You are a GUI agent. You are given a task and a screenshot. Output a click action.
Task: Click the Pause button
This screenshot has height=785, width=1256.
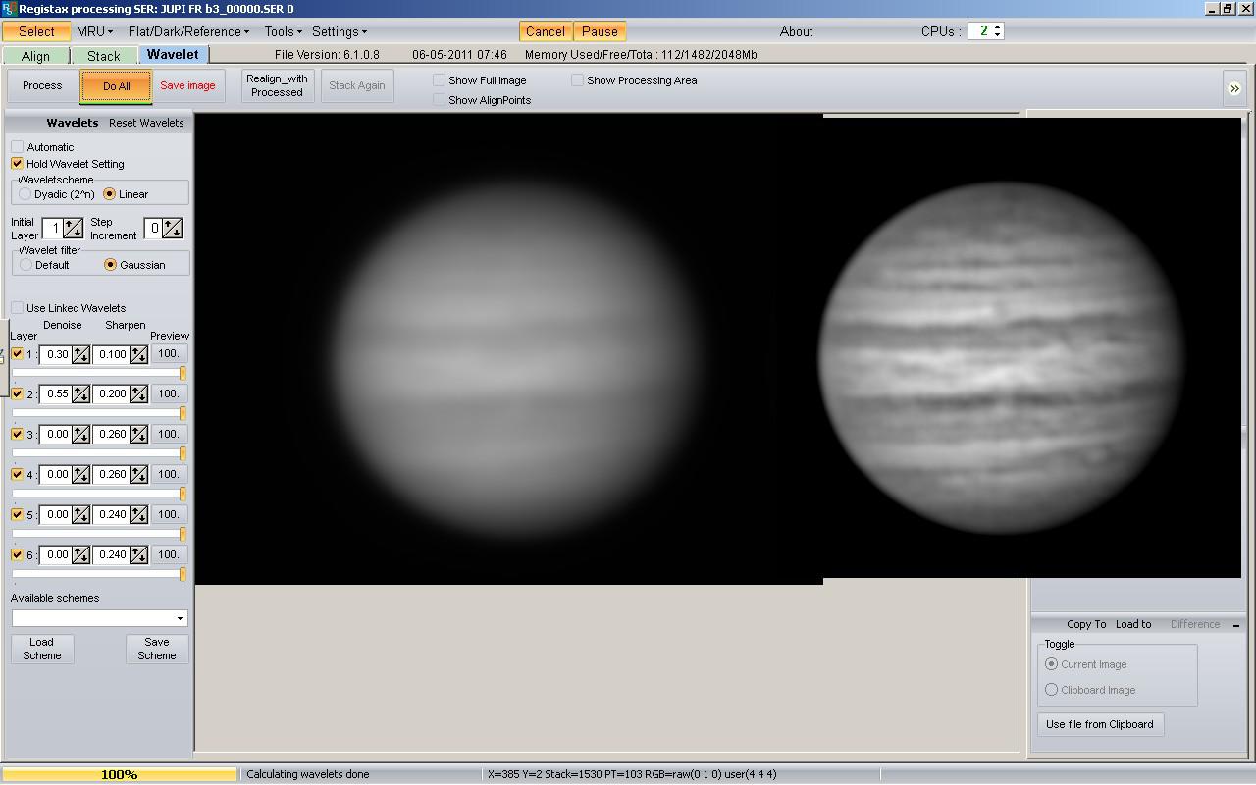(x=600, y=31)
